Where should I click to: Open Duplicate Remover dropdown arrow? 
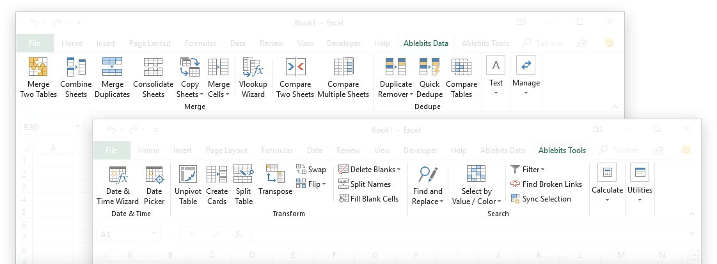click(411, 95)
